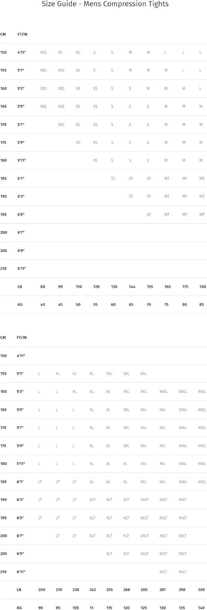Click the mistyped 11 KG weight value
Screen dimensions: 207x610
(x=92, y=608)
